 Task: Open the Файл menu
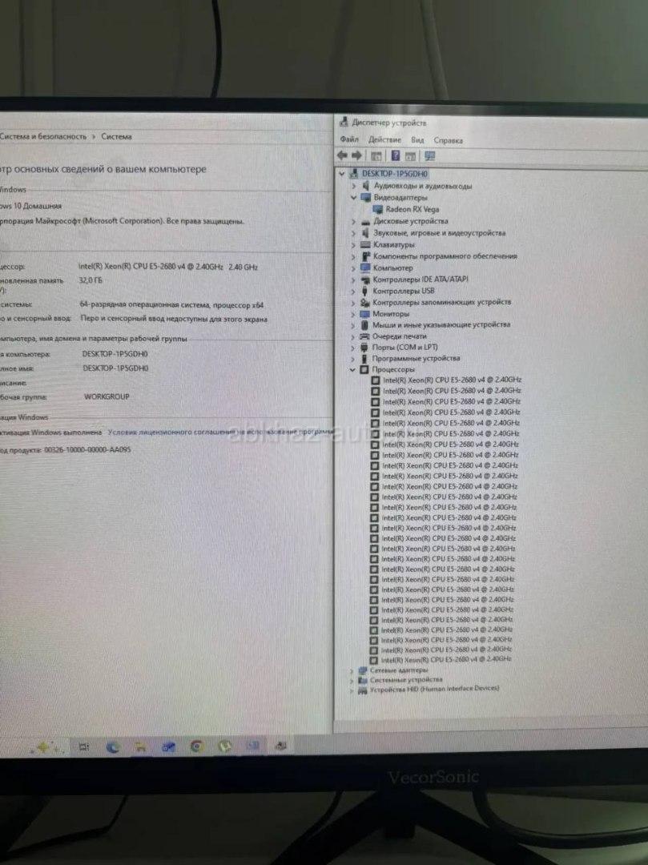click(349, 140)
